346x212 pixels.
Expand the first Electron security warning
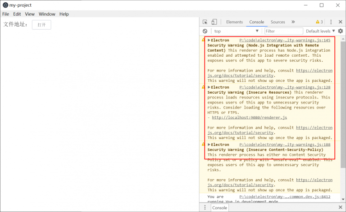point(209,40)
